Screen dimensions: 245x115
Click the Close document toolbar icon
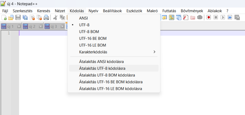[x=32, y=17]
